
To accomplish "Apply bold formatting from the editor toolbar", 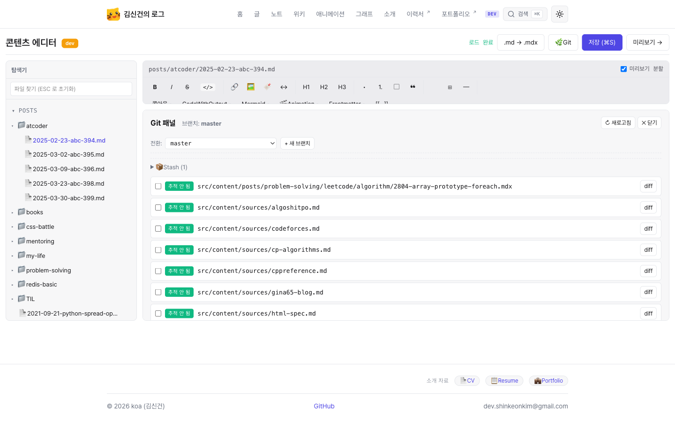I will [155, 87].
